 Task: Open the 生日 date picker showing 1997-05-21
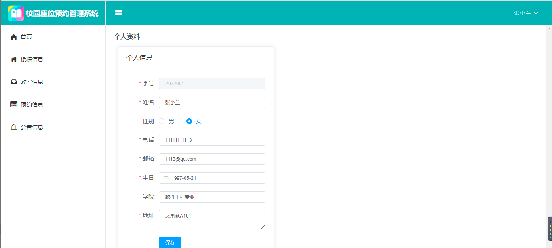coord(212,178)
